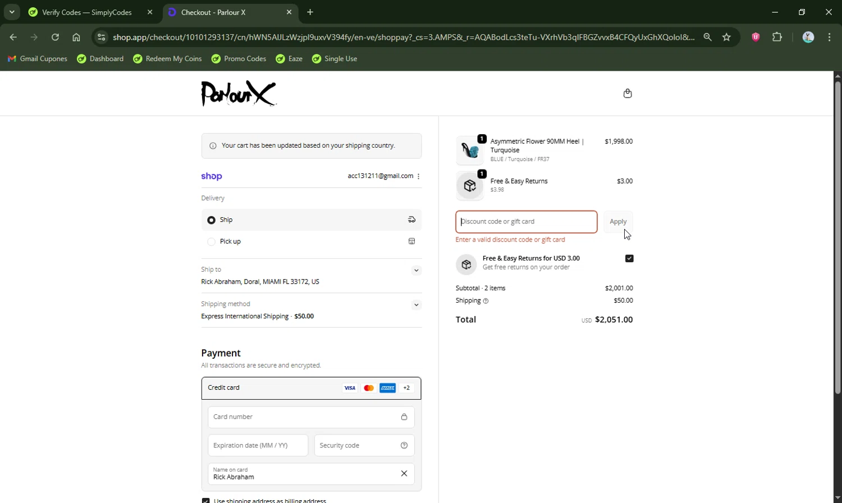This screenshot has width=842, height=503.
Task: Click 'Enter a valid discount code' error text
Action: pyautogui.click(x=510, y=240)
